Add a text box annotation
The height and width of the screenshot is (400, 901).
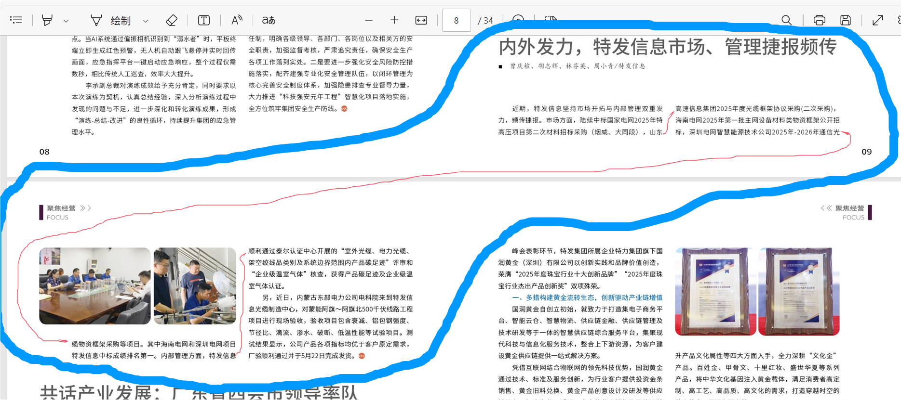click(x=204, y=20)
